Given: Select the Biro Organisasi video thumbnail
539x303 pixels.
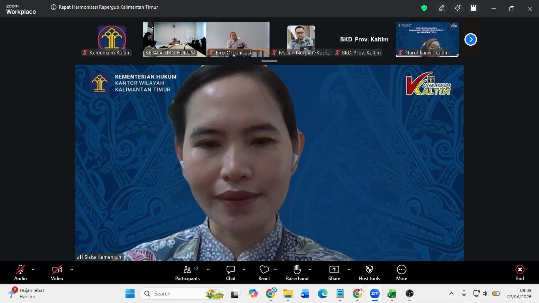Looking at the screenshot, I should pyautogui.click(x=238, y=39).
